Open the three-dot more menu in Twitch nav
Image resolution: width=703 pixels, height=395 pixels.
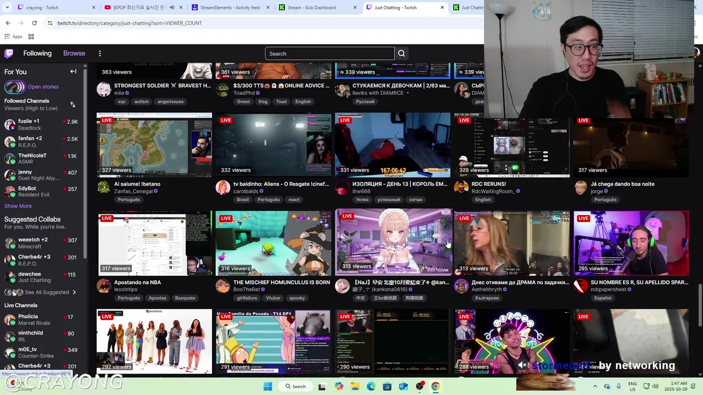click(x=100, y=53)
